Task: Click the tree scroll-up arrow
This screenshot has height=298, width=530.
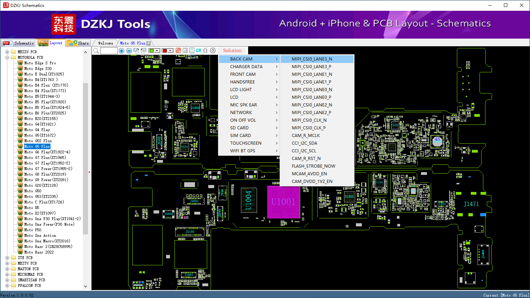Action: point(86,52)
